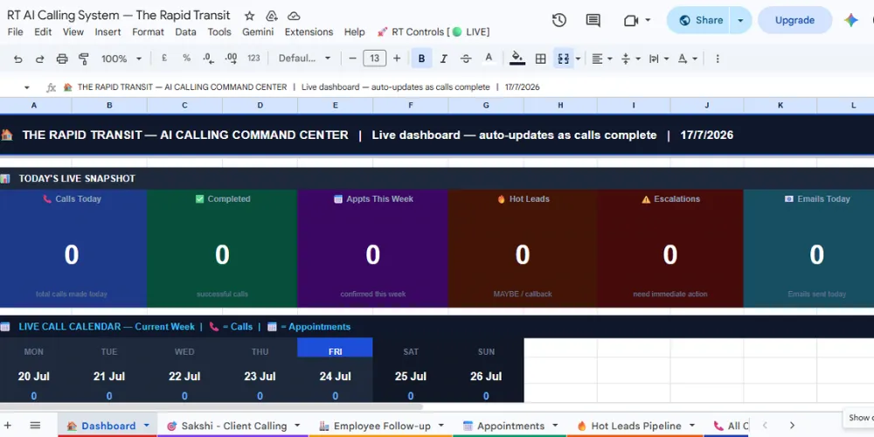Toggle strikethrough formatting
874x437 pixels.
click(466, 59)
